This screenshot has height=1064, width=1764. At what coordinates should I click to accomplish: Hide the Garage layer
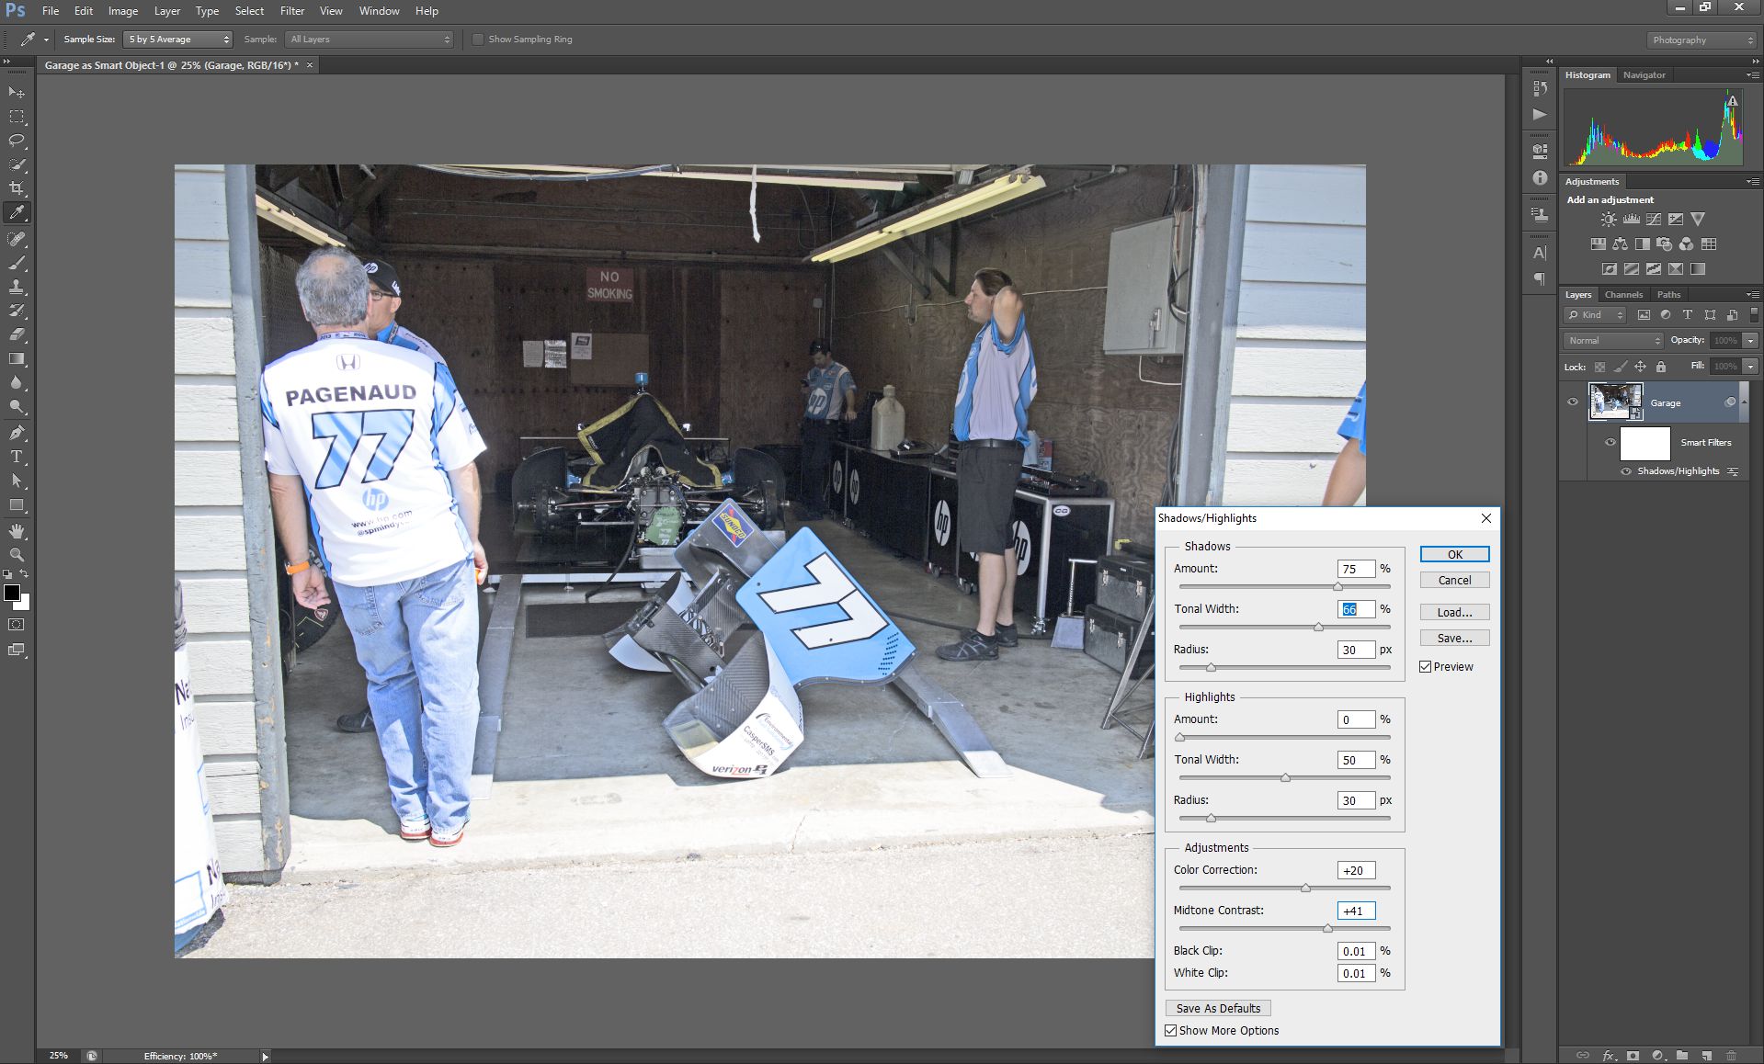pyautogui.click(x=1573, y=402)
